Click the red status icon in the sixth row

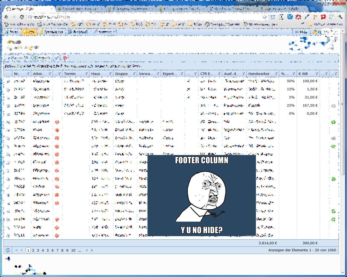click(x=57, y=122)
